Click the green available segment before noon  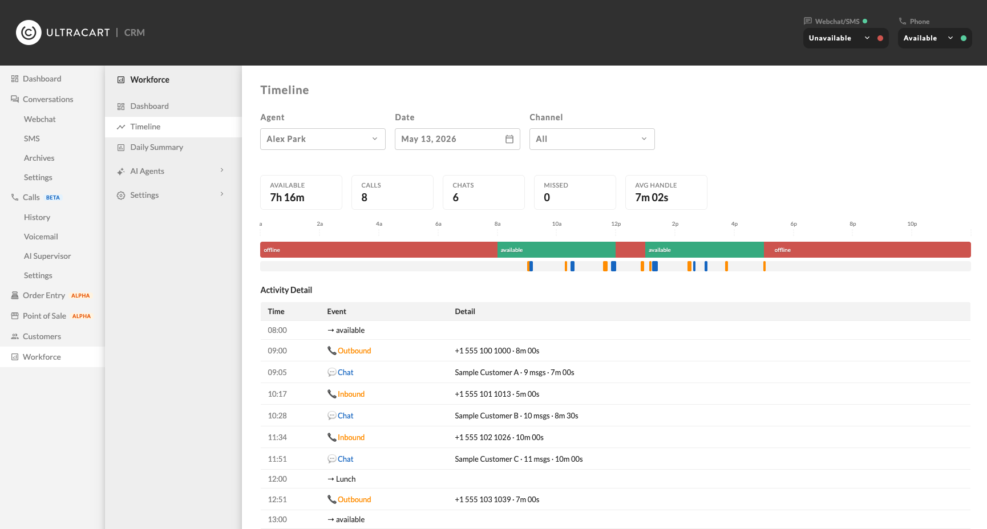(x=556, y=250)
